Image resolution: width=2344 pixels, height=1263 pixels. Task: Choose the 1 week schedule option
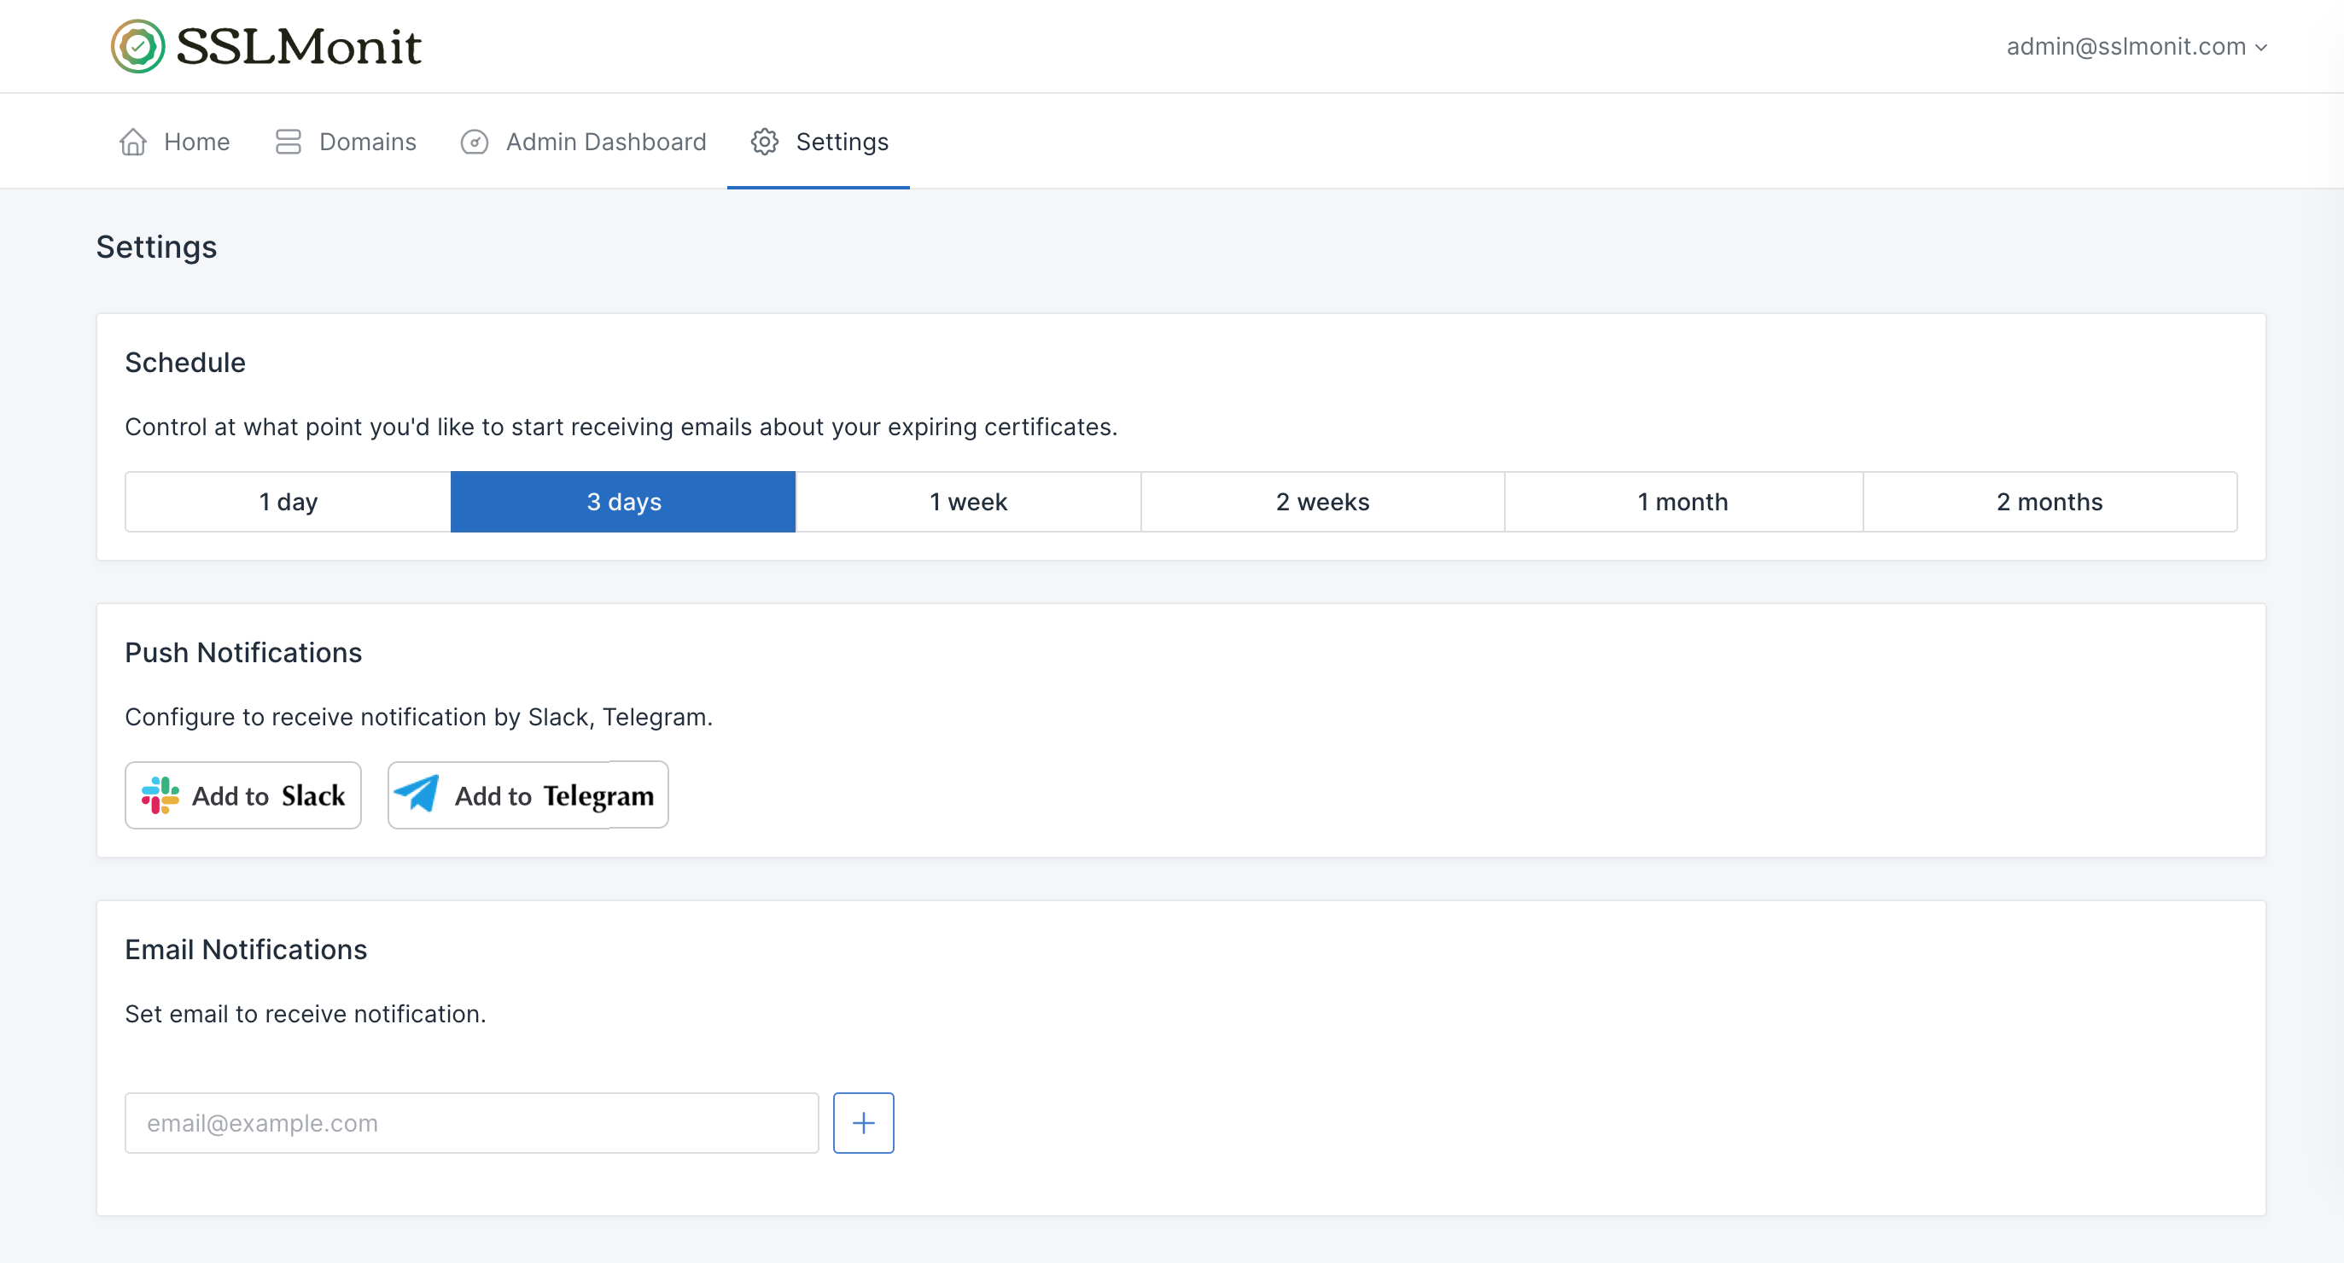tap(968, 503)
